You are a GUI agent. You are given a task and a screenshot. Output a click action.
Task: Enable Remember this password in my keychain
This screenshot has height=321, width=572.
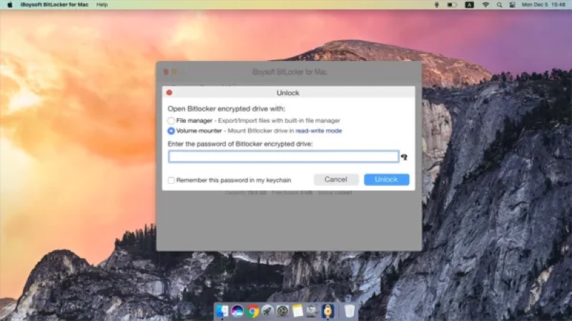(171, 180)
